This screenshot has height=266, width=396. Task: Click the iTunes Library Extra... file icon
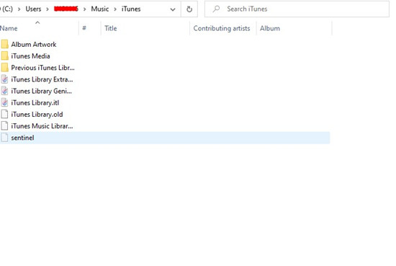point(4,79)
